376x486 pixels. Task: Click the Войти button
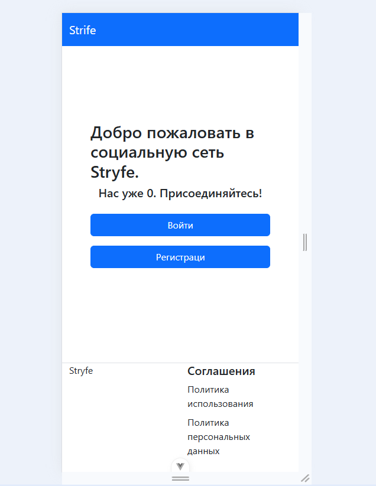tap(180, 225)
